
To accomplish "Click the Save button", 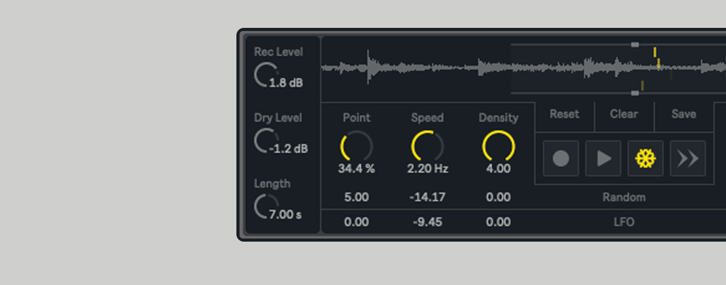I will 683,115.
